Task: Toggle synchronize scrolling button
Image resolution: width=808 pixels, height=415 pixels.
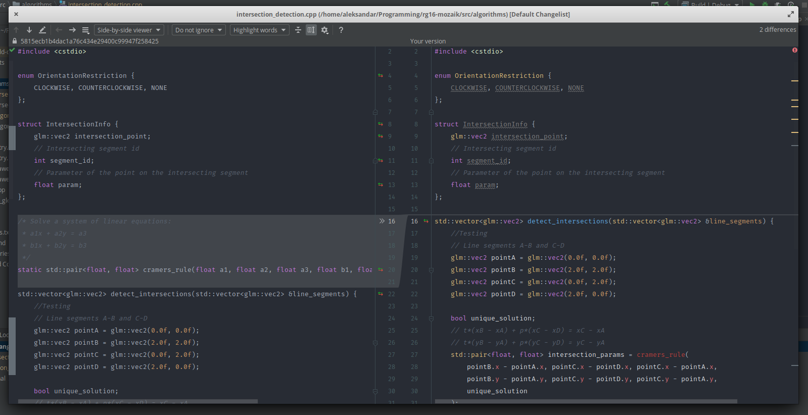Action: click(x=311, y=30)
